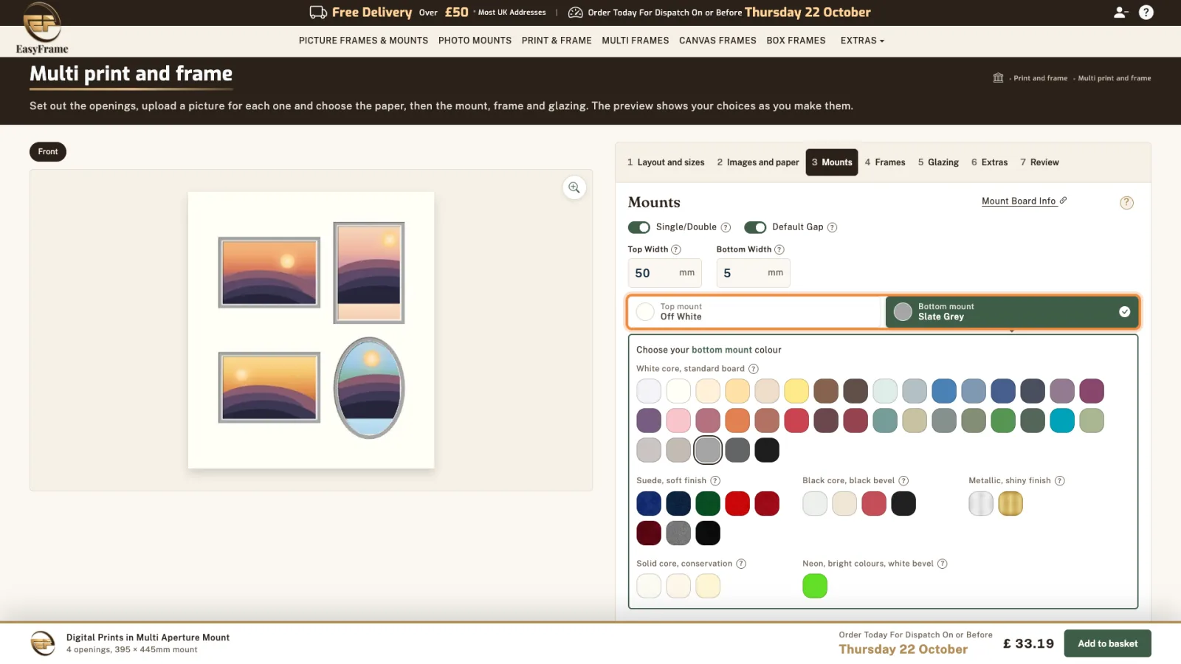Pick the bright red suede swatch

[x=737, y=503]
